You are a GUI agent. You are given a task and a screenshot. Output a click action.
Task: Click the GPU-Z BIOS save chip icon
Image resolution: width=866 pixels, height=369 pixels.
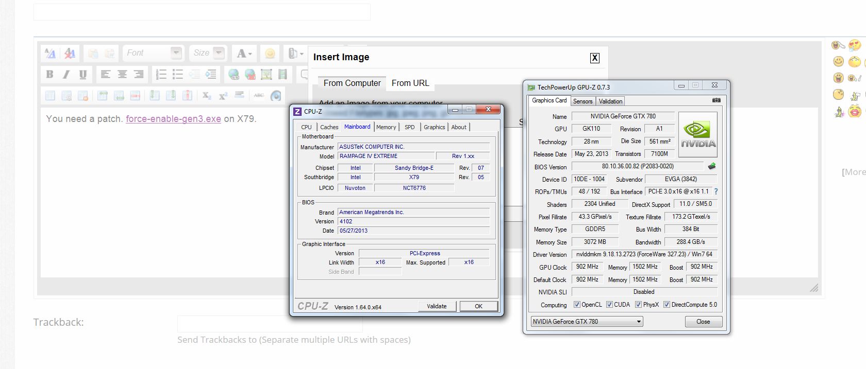[x=712, y=166]
